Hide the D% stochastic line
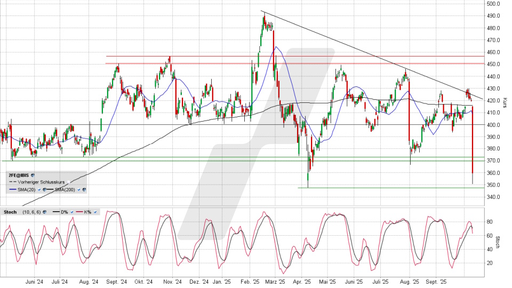The image size is (512, 288). click(x=72, y=212)
